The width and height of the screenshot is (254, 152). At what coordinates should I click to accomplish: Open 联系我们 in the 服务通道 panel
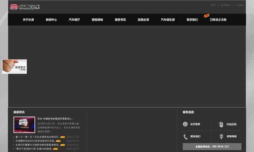(x=195, y=137)
